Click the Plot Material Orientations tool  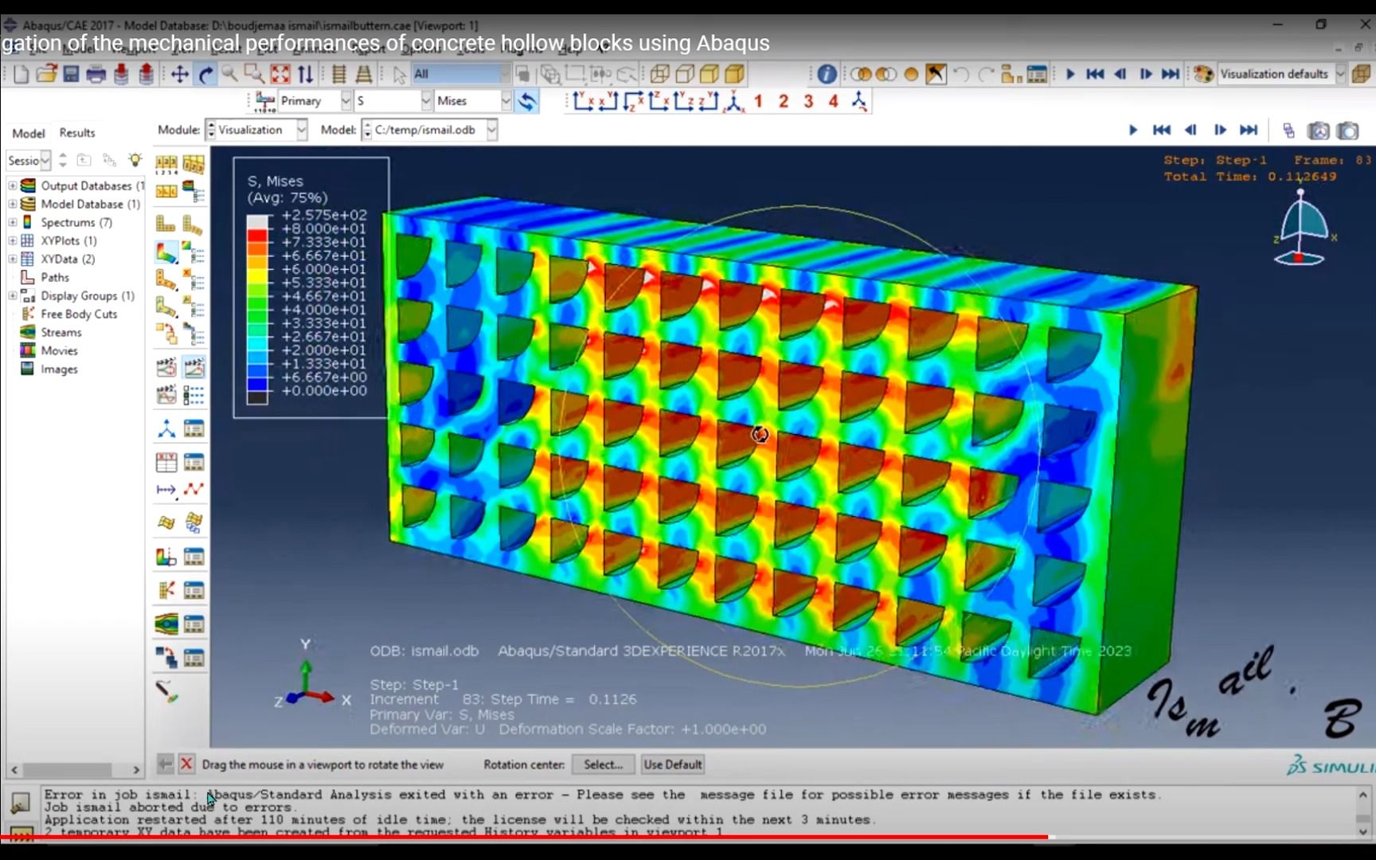(166, 307)
